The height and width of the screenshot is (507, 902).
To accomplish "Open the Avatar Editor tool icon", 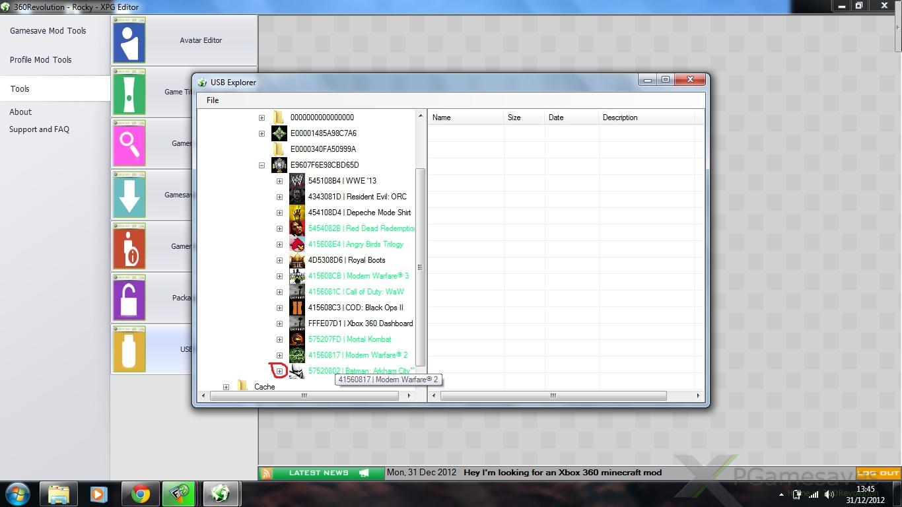I will point(129,40).
